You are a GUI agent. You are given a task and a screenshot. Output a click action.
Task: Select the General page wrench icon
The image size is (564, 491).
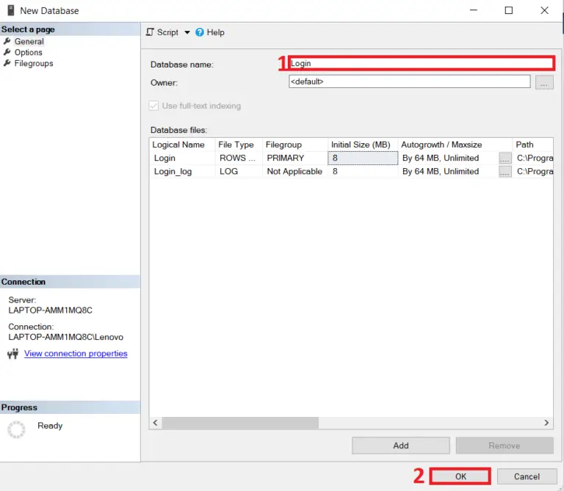(x=7, y=42)
